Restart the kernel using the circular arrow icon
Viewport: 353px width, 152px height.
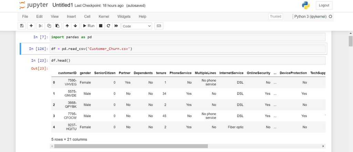(108, 26)
